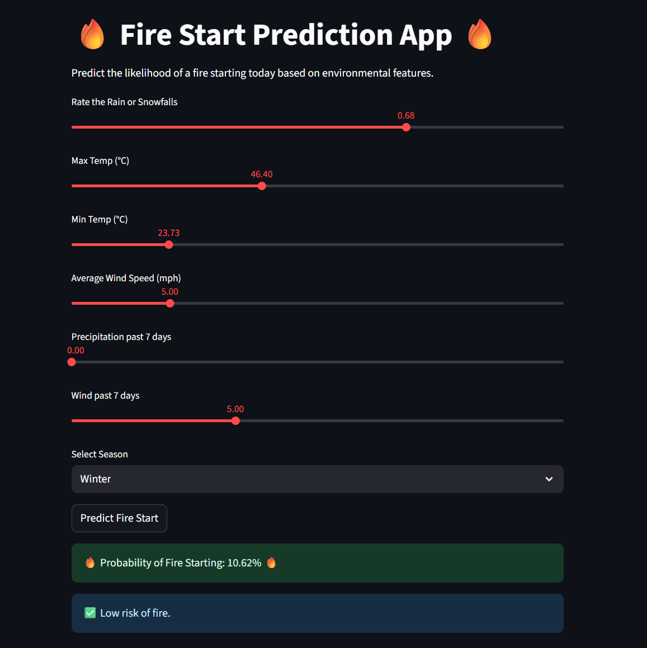Click the Average Wind Speed slider thumb
Screen dimensions: 647x648
tap(170, 304)
